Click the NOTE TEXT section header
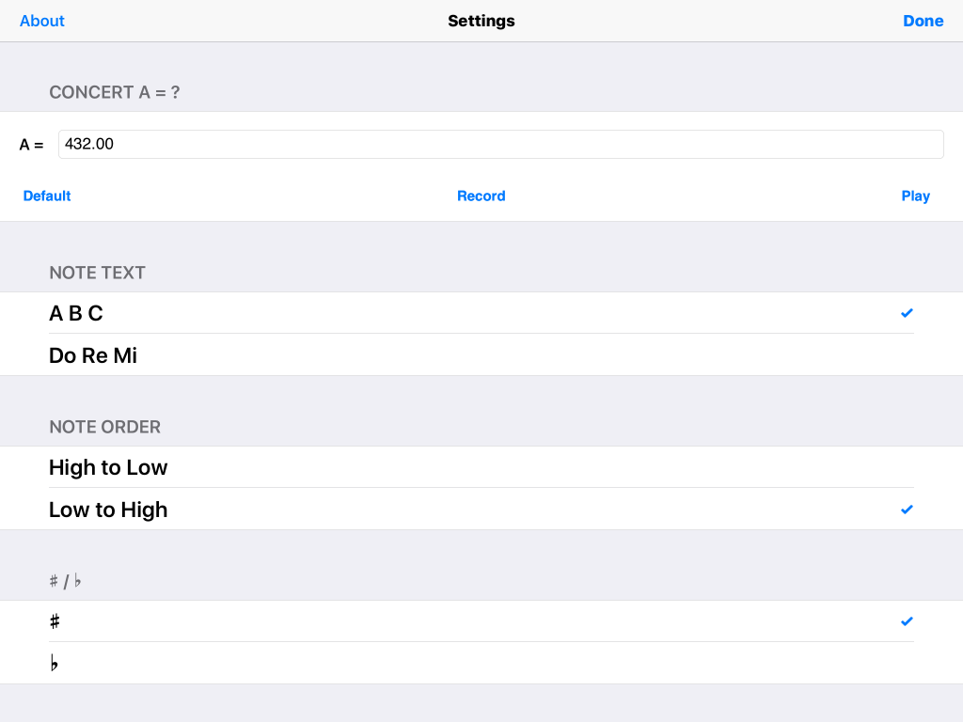This screenshot has height=722, width=963. point(97,273)
